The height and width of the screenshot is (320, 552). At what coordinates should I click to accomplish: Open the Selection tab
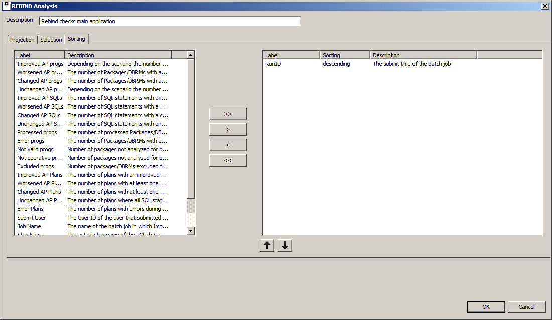tap(51, 40)
